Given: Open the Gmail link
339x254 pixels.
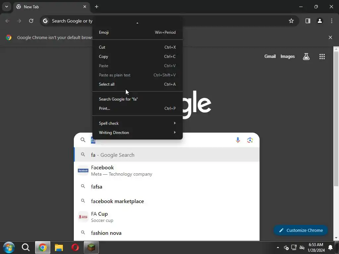Looking at the screenshot, I should click(x=270, y=56).
